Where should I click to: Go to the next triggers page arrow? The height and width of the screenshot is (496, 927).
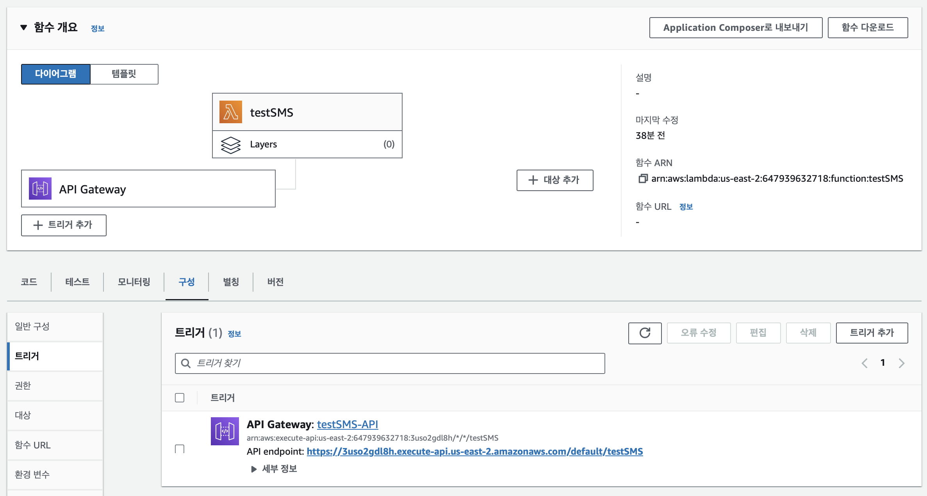point(901,363)
